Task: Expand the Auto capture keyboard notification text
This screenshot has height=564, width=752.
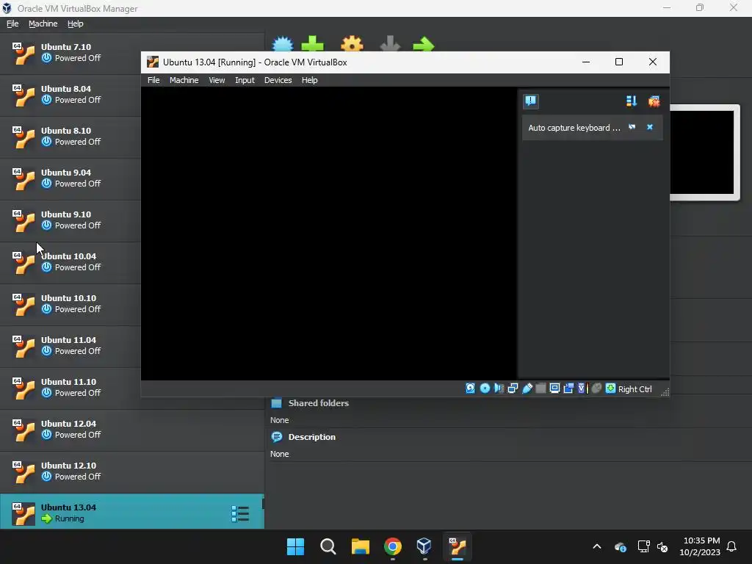Action: tap(574, 128)
